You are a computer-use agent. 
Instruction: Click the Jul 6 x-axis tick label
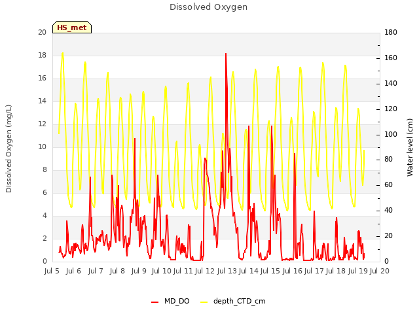[x=73, y=271]
